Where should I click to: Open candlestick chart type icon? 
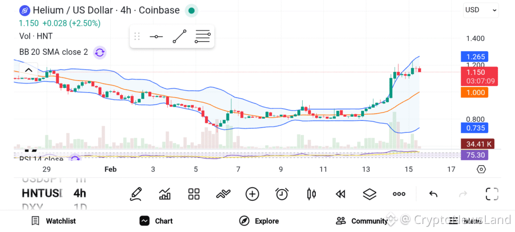point(311,194)
